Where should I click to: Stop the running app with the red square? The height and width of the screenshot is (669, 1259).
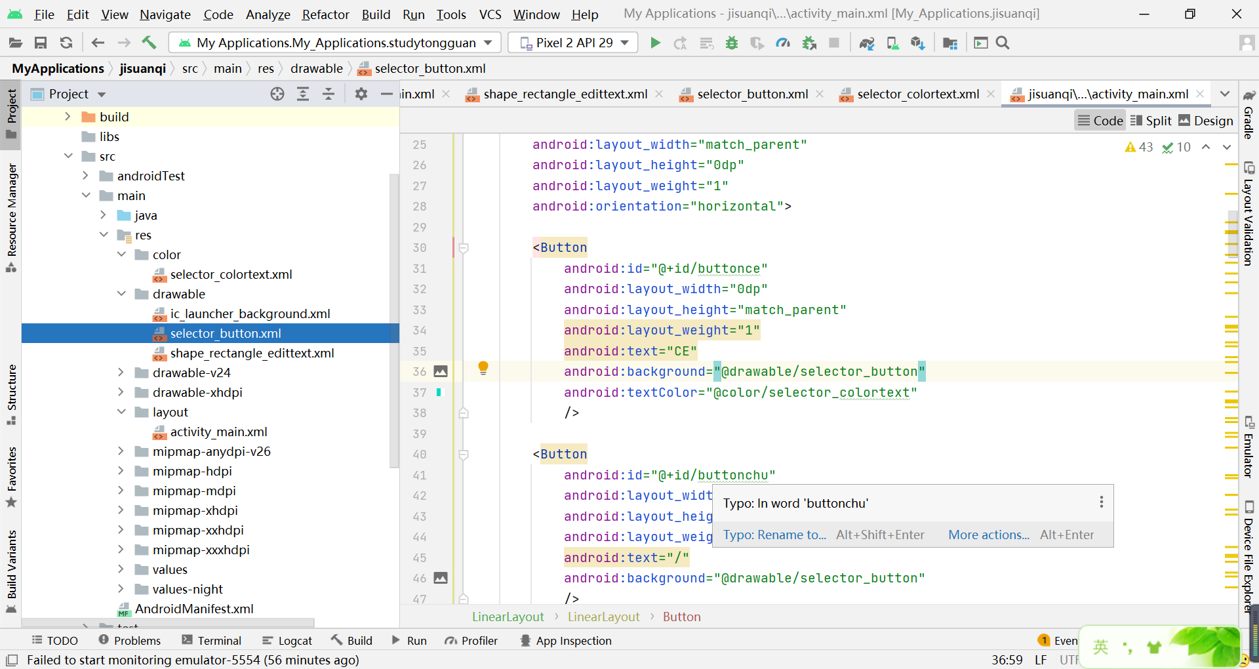[834, 43]
